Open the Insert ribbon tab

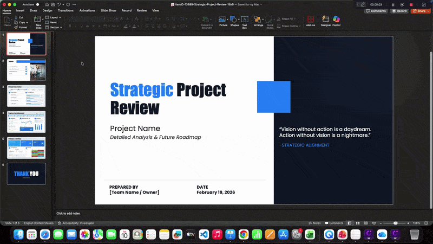[20, 10]
